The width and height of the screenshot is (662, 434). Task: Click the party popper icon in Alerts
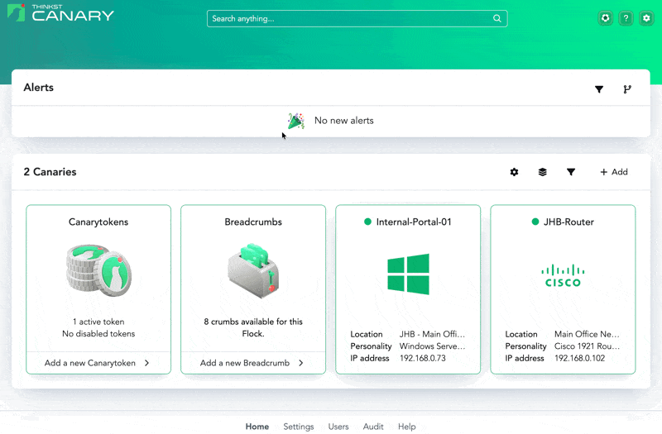295,121
